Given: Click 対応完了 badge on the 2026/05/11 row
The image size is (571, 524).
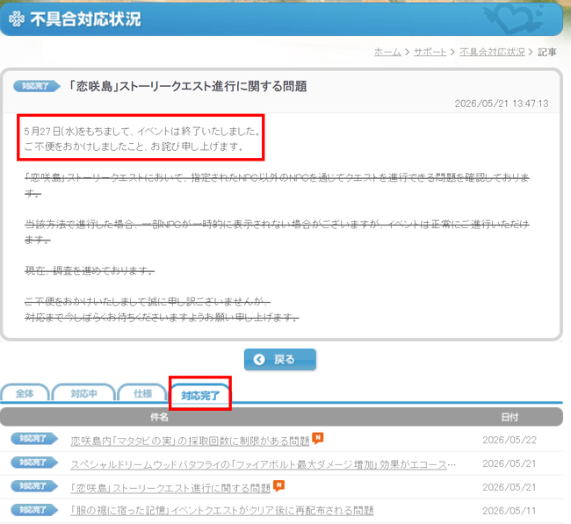Looking at the screenshot, I should tap(34, 510).
